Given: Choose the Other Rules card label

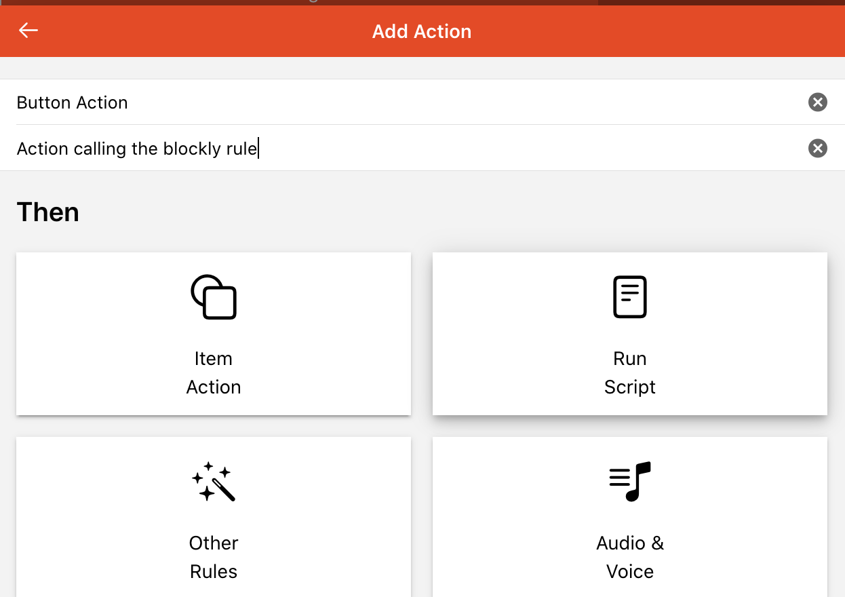Looking at the screenshot, I should point(214,557).
